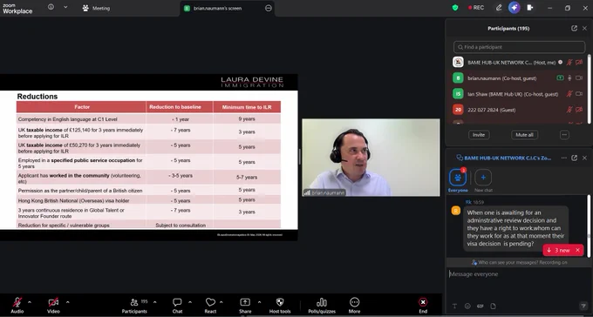Unmute microphone with the Audio button
This screenshot has height=317, width=593.
17,305
